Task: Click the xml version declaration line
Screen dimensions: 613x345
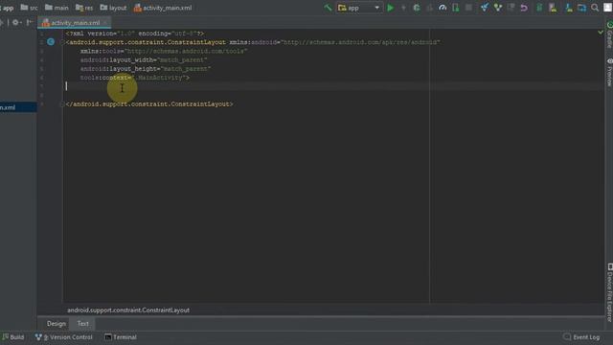Action: coord(135,34)
